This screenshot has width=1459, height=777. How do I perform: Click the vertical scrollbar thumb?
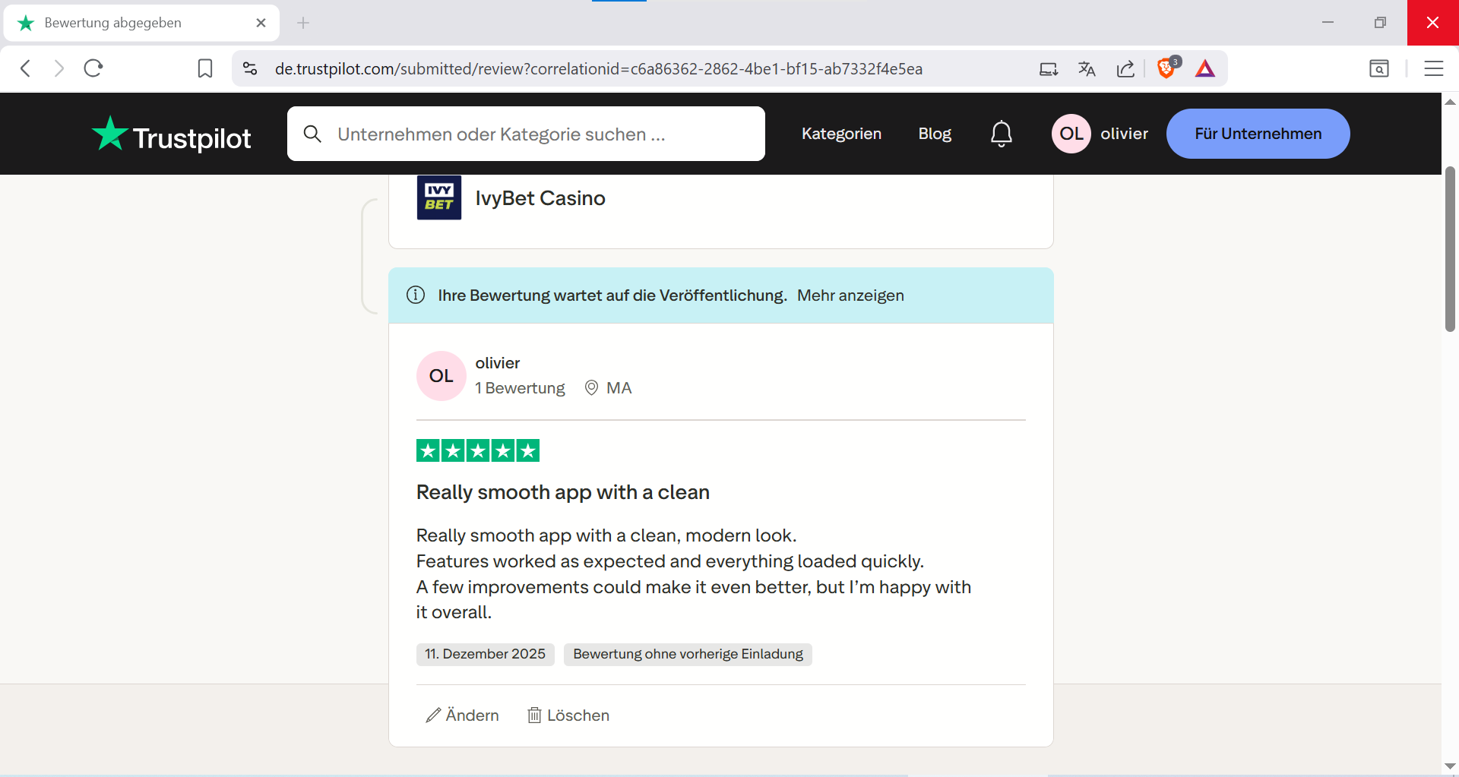coord(1450,249)
